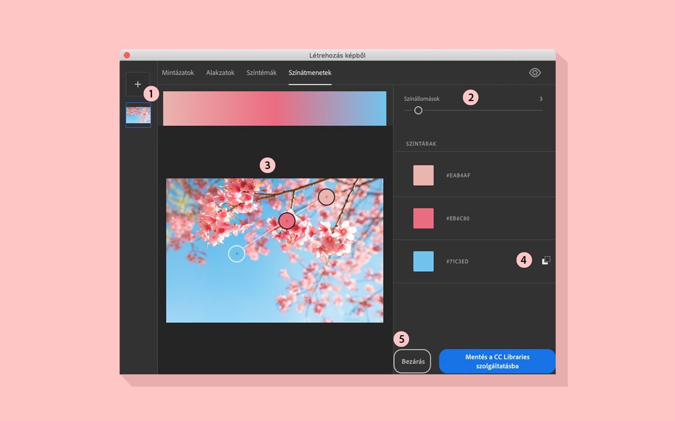
Task: Click the gradient preview bar
Action: [x=274, y=108]
